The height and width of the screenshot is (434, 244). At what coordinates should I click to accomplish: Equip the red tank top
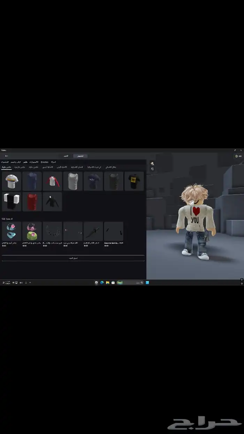pyautogui.click(x=32, y=201)
